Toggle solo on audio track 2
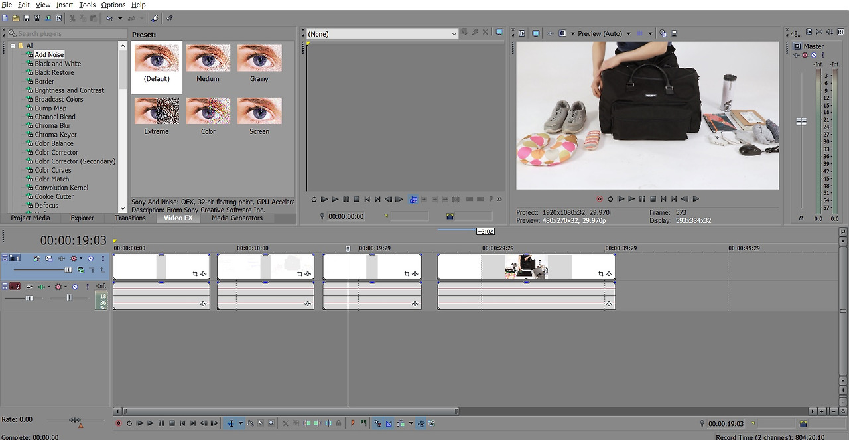This screenshot has height=440, width=849. pos(88,287)
